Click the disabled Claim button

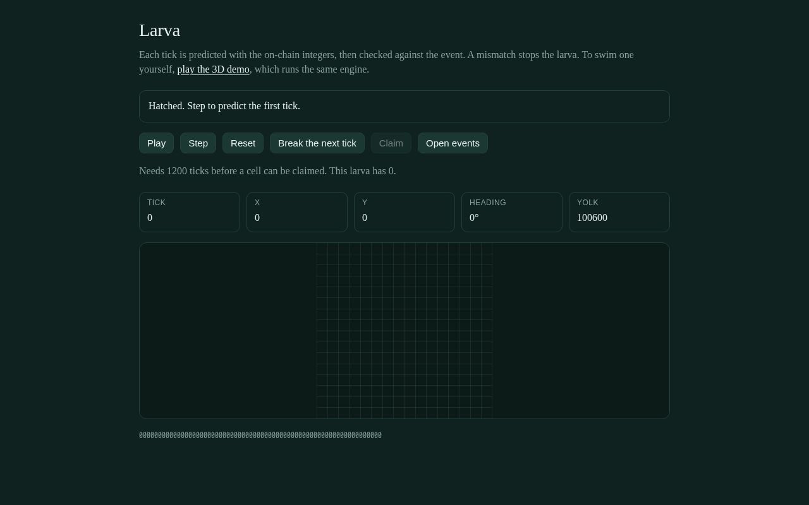pyautogui.click(x=391, y=143)
